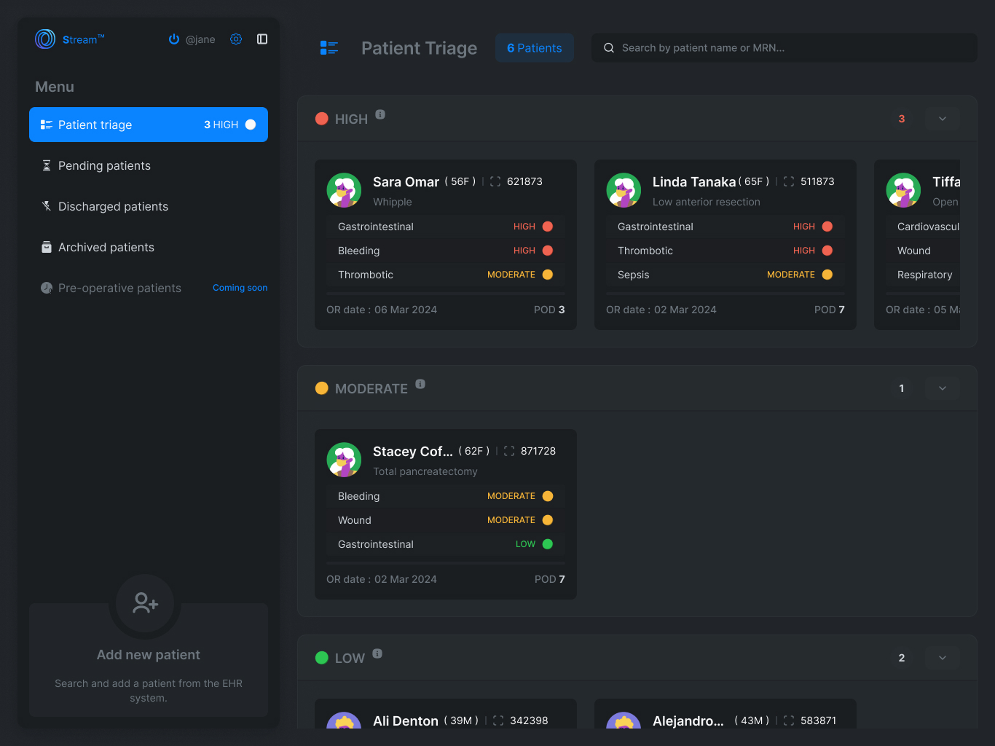Collapse the MODERATE section chevron
This screenshot has height=746, width=995.
point(943,388)
